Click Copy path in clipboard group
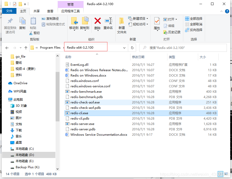 pos(50,19)
